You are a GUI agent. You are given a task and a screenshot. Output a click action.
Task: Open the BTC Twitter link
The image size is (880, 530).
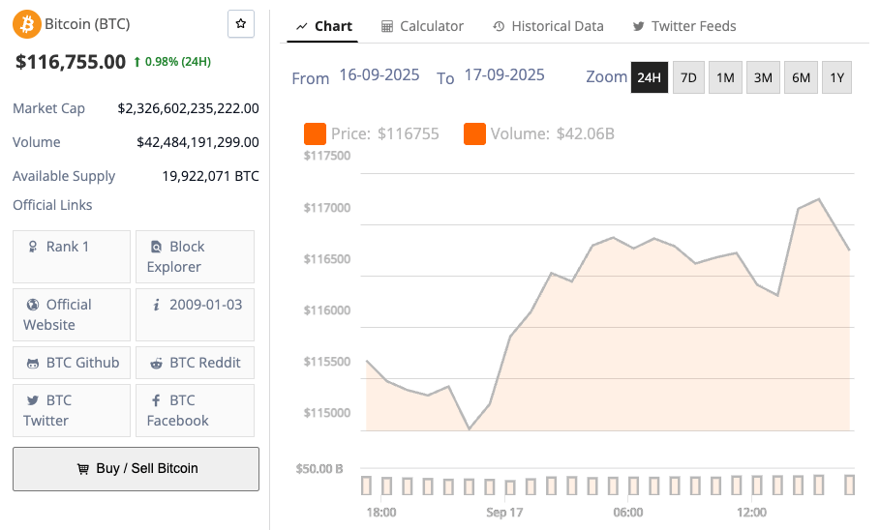point(72,410)
